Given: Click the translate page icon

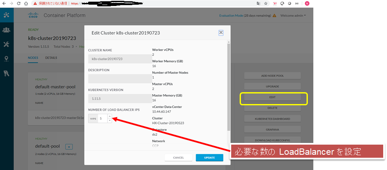Looking at the screenshot, I should [x=258, y=3].
